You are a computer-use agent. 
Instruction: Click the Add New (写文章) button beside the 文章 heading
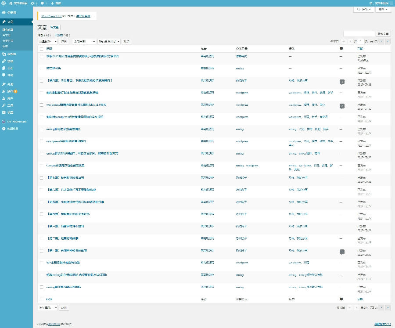pyautogui.click(x=54, y=28)
